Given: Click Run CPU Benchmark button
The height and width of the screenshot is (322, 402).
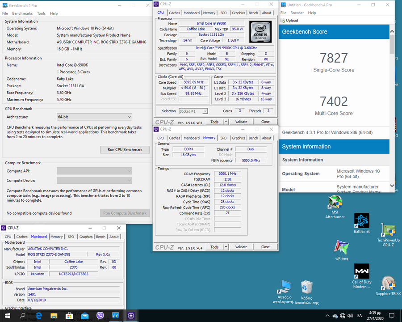Looking at the screenshot, I should [x=125, y=150].
